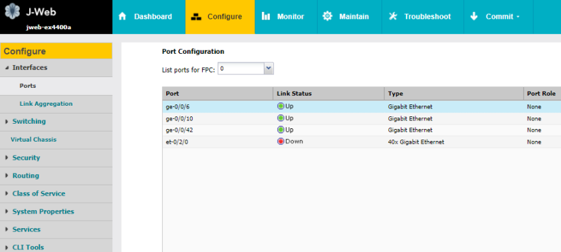Screen dimensions: 561x252
Task: Click the Configure sidebar header
Action: (56, 51)
